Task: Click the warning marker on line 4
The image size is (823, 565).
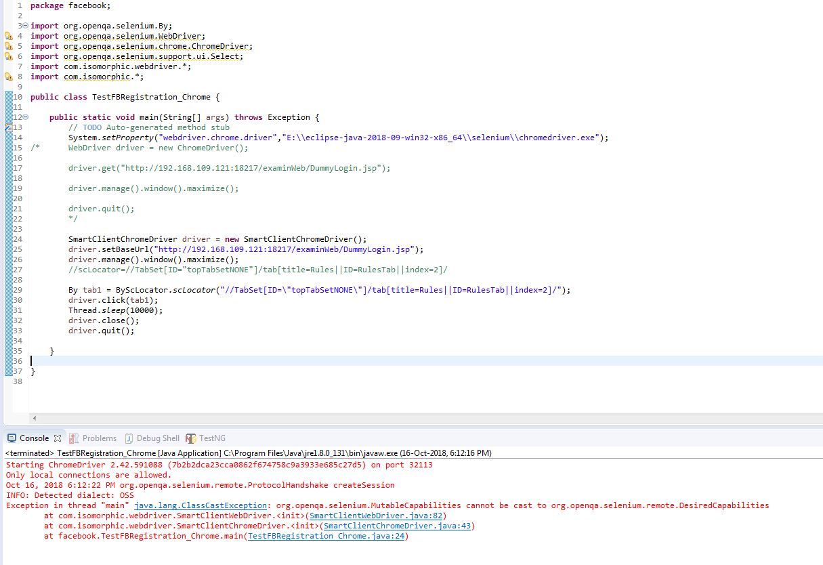Action: [9, 36]
